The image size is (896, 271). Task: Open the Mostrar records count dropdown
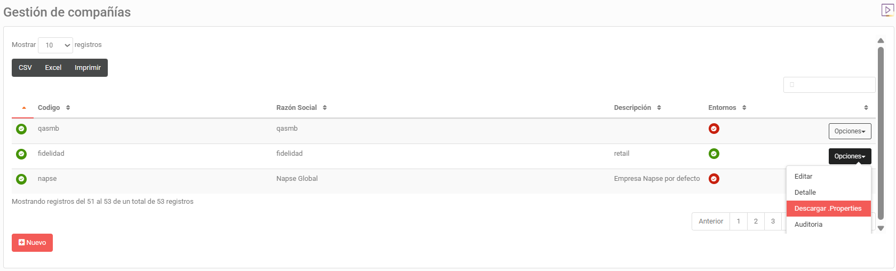55,45
